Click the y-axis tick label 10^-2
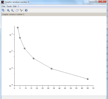Viewport: 108px width, 99px height. [11, 52]
